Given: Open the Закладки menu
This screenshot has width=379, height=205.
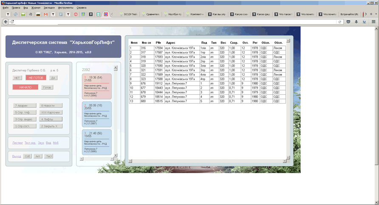Looking at the screenshot, I should pyautogui.click(x=49, y=8).
